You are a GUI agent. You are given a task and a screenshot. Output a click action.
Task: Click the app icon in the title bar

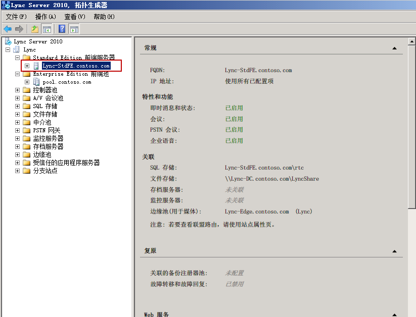click(5, 5)
